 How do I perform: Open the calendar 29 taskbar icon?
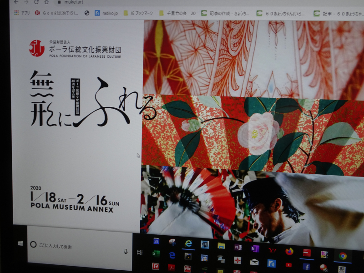(x=156, y=241)
